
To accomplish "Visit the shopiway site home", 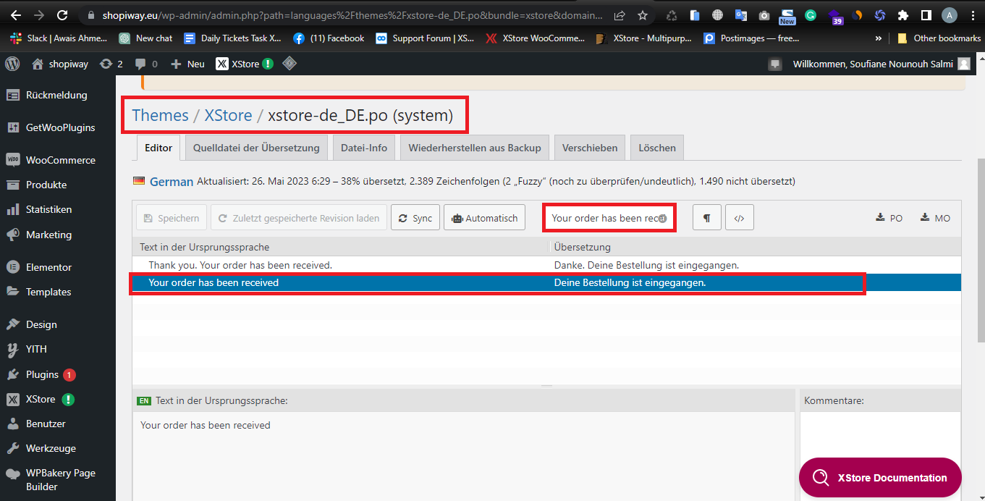I will click(60, 64).
